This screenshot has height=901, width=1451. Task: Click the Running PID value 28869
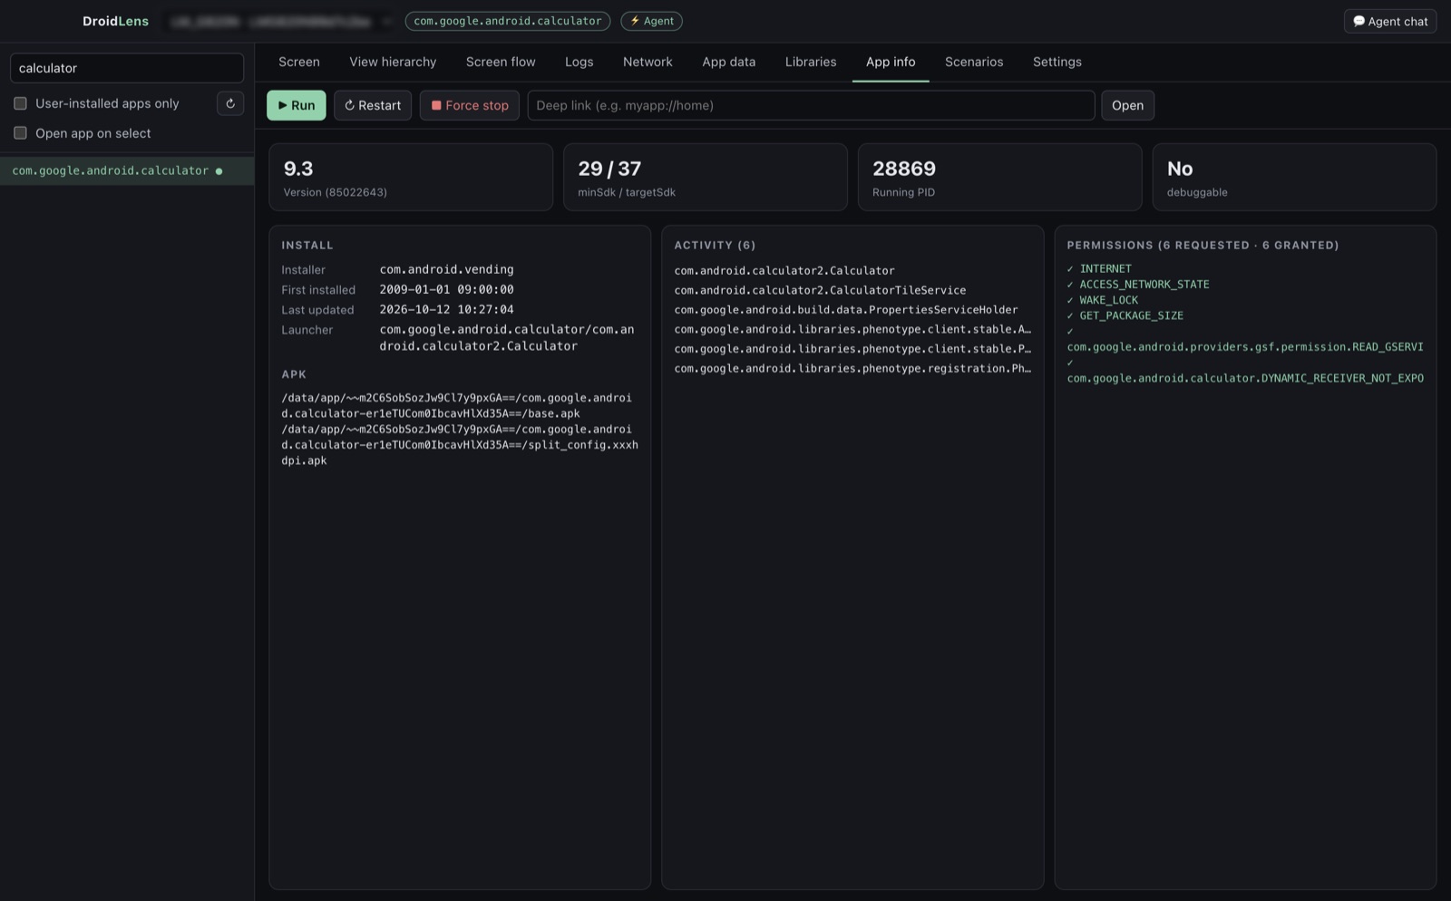click(x=904, y=169)
